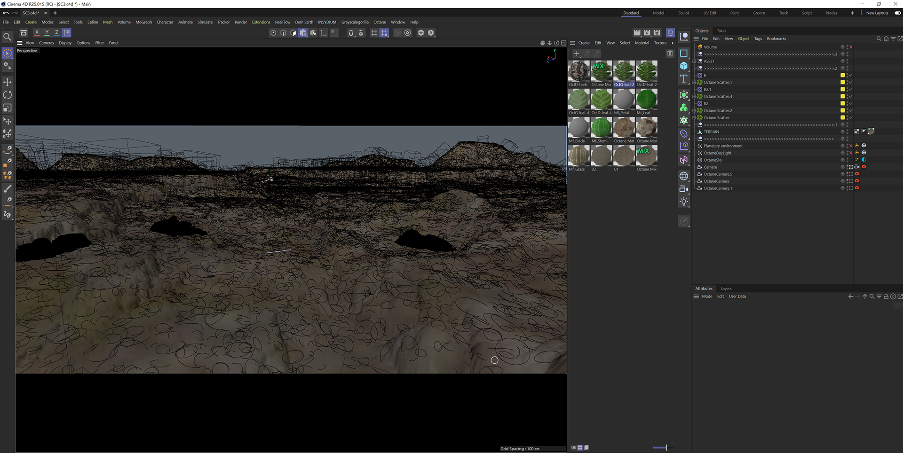
Task: Toggle visibility dots for OctaneSky
Action: (848, 160)
